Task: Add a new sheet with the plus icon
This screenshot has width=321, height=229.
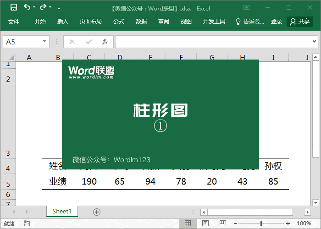Action: tap(96, 212)
